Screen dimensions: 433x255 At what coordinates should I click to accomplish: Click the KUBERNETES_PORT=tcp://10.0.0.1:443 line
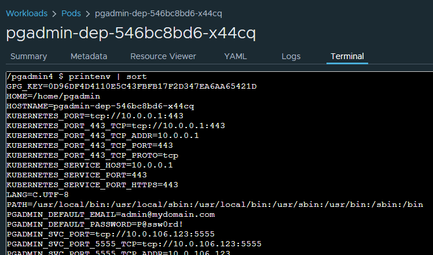point(95,116)
